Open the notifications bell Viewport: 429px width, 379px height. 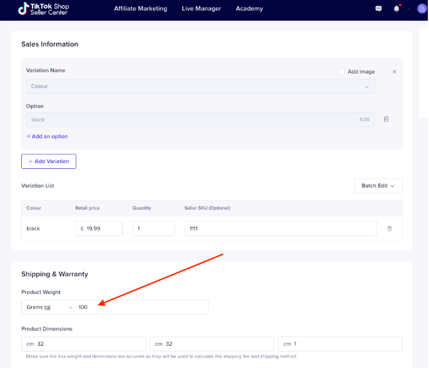click(x=396, y=9)
